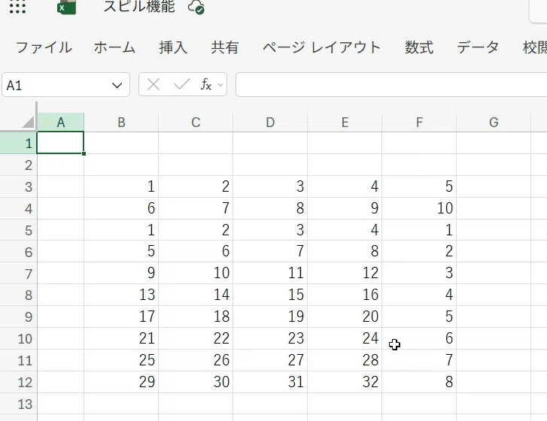Screen dimensions: 547x421
Task: Open the ファイル tab
Action: pyautogui.click(x=44, y=47)
